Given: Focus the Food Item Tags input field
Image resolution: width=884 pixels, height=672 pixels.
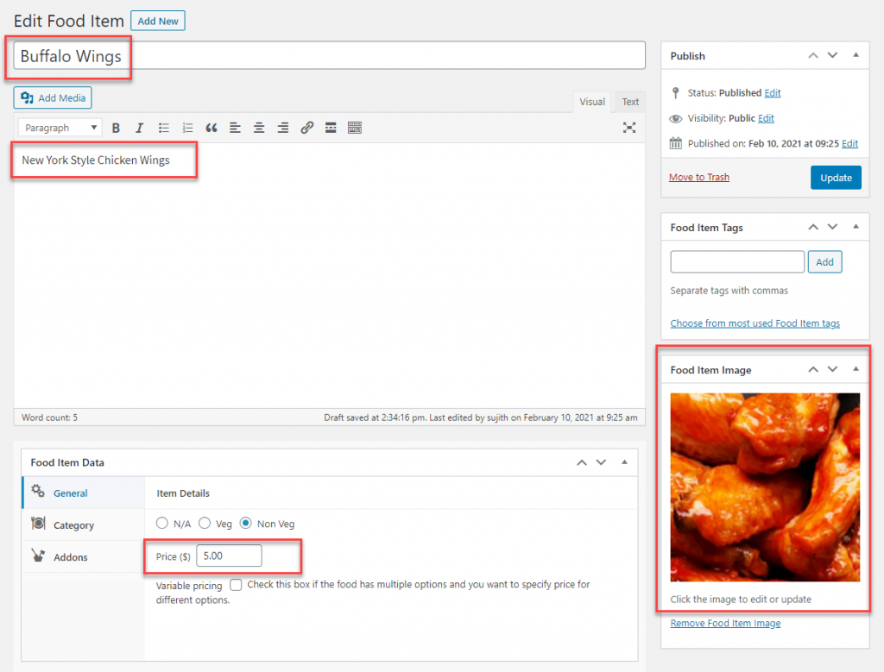Looking at the screenshot, I should click(x=737, y=262).
